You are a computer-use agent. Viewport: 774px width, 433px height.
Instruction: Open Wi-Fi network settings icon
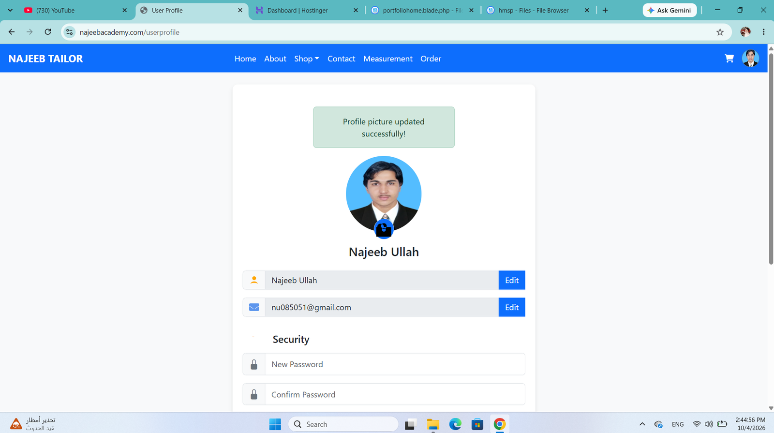tap(697, 424)
